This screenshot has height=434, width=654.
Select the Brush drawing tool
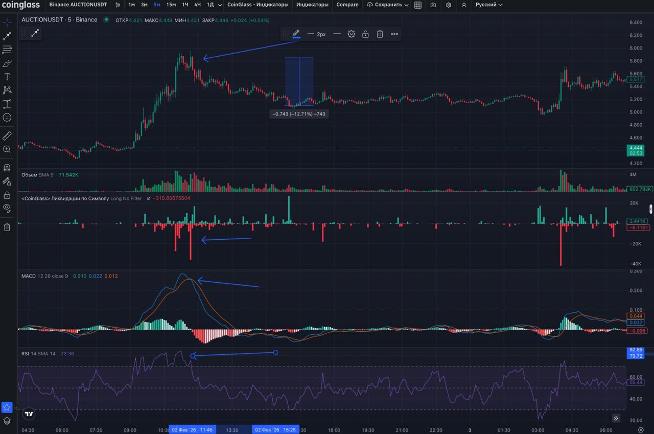click(x=7, y=63)
